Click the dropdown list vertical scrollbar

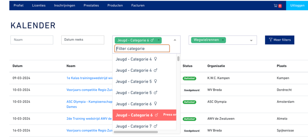[x=178, y=59]
